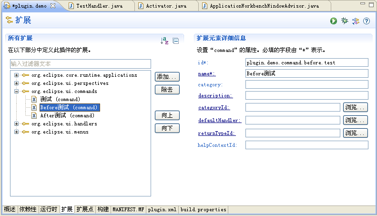
Task: Click the export deployable plug-ins icon
Action: point(356,21)
